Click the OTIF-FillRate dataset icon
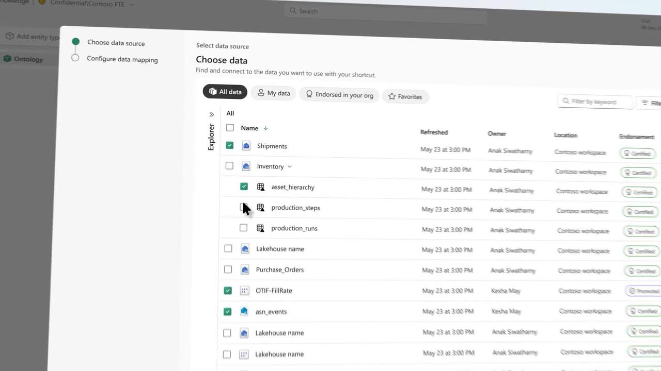The width and height of the screenshot is (661, 371). click(x=244, y=291)
